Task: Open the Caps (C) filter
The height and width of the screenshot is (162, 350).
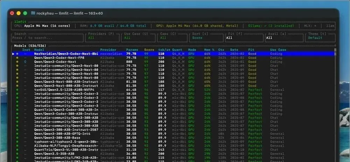Action: click(173, 38)
